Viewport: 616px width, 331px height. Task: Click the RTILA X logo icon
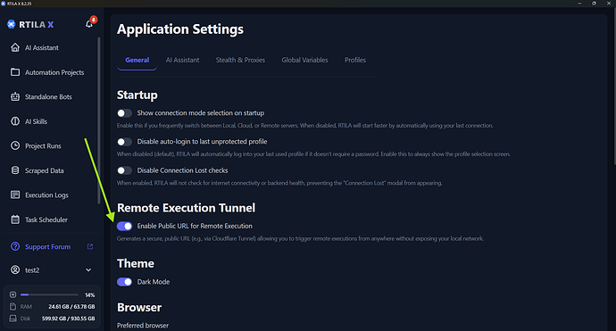click(x=11, y=24)
